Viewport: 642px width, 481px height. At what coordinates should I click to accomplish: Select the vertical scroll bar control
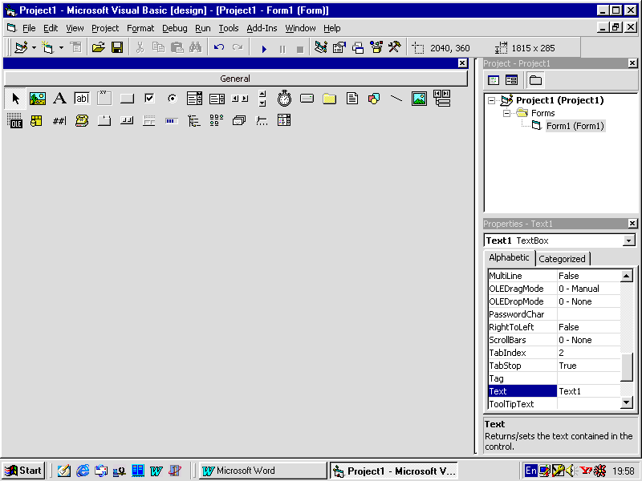(262, 99)
